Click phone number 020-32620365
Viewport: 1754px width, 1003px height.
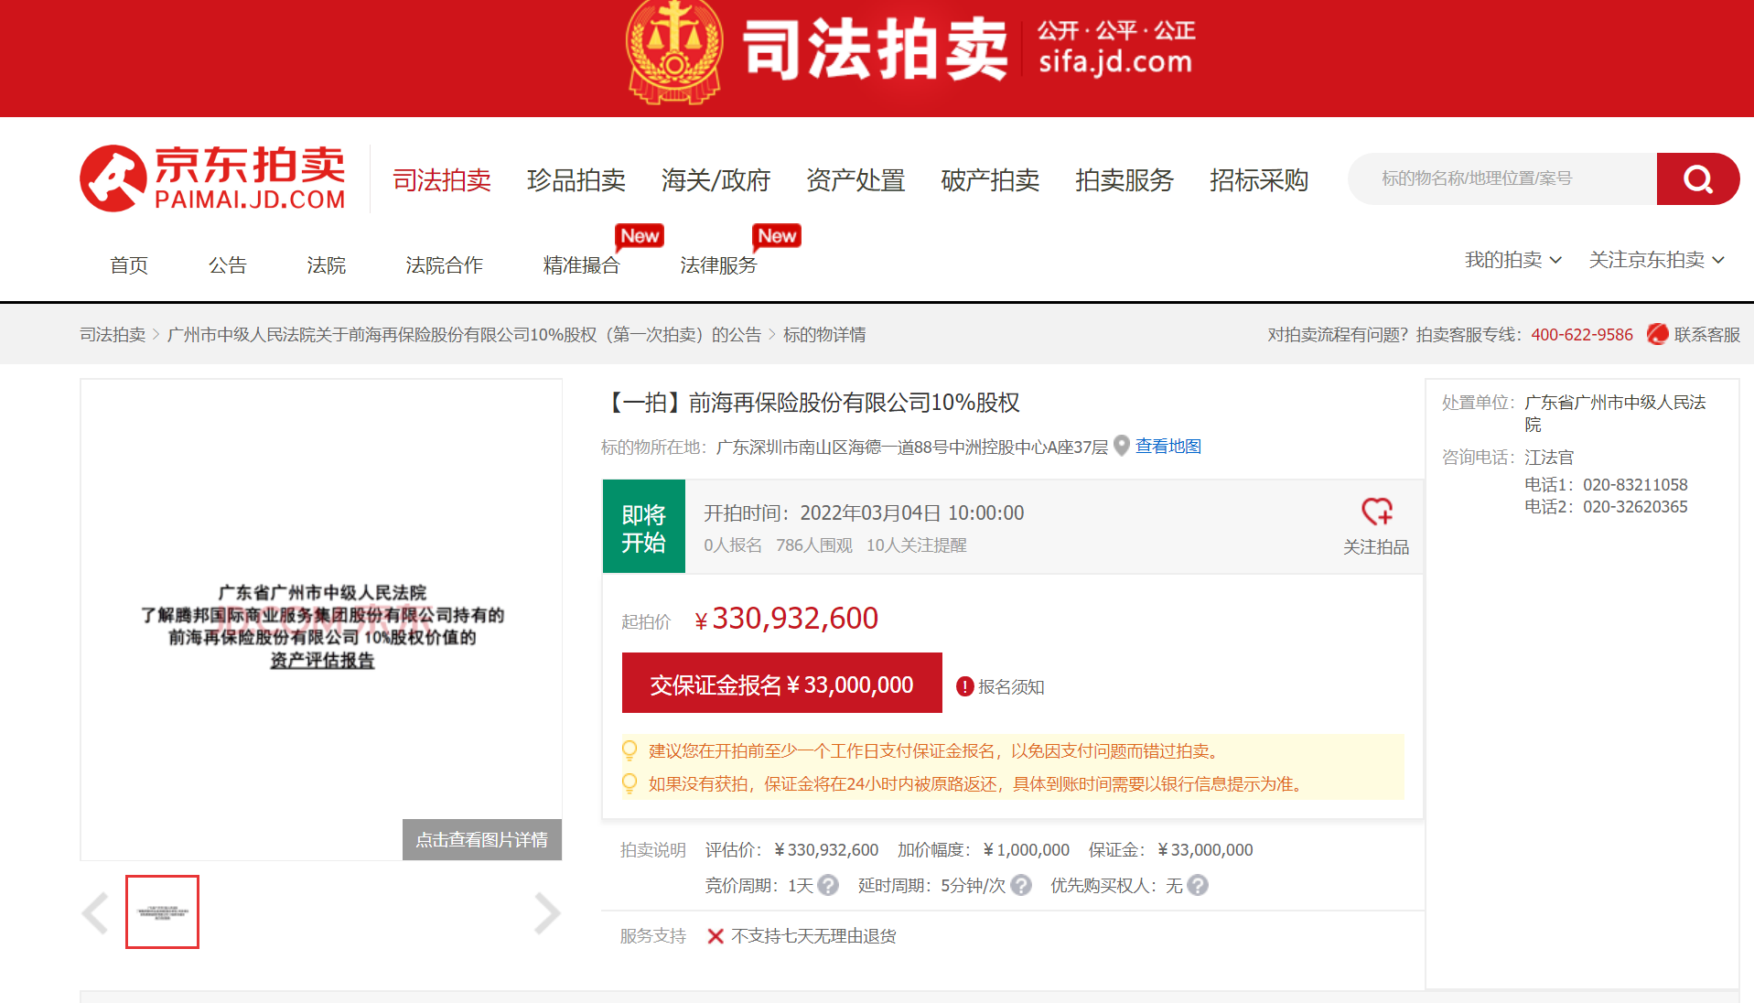click(1635, 507)
